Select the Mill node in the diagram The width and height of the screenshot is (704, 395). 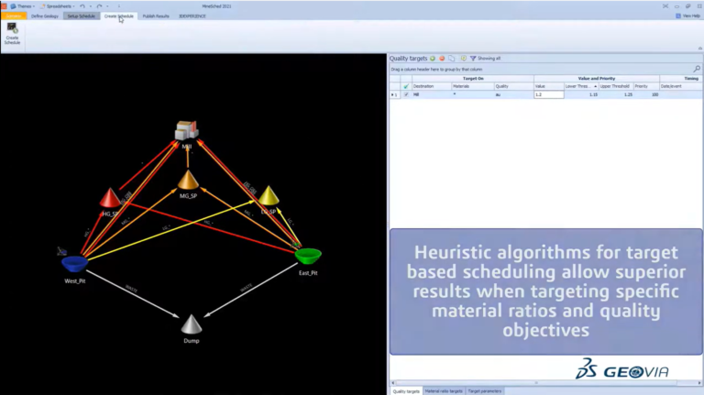pos(187,131)
